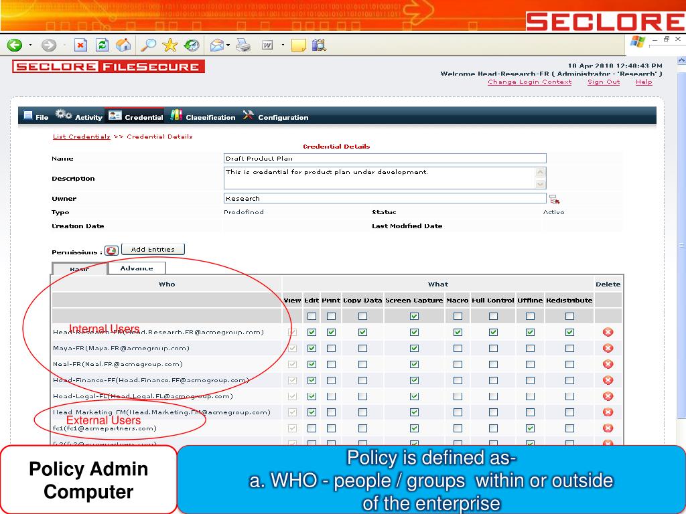Open Favorites with the star icon
This screenshot has width=686, height=514.
click(169, 45)
